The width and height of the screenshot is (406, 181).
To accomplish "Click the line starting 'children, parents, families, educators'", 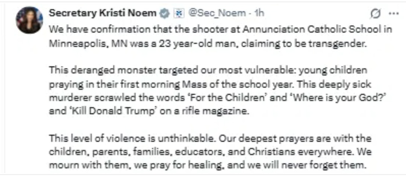I will pyautogui.click(x=210, y=152).
